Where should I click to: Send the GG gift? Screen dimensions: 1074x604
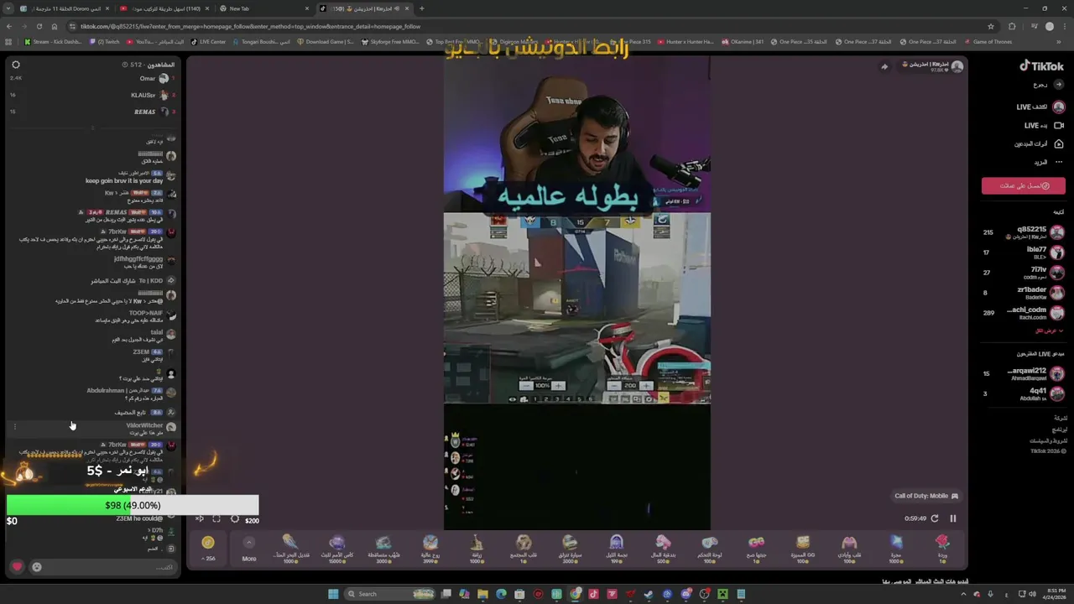click(803, 547)
